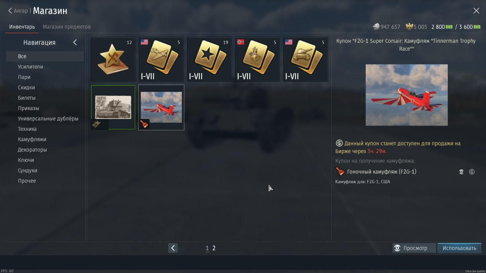
Task: Open the Инвентарь tab
Action: [22, 27]
